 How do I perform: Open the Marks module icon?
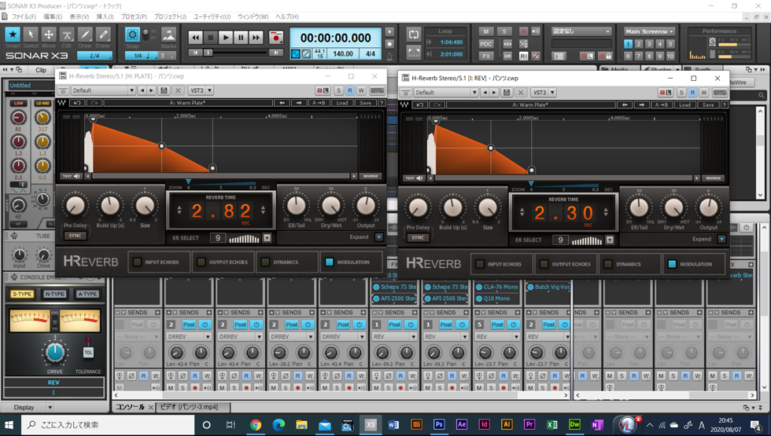(x=168, y=35)
